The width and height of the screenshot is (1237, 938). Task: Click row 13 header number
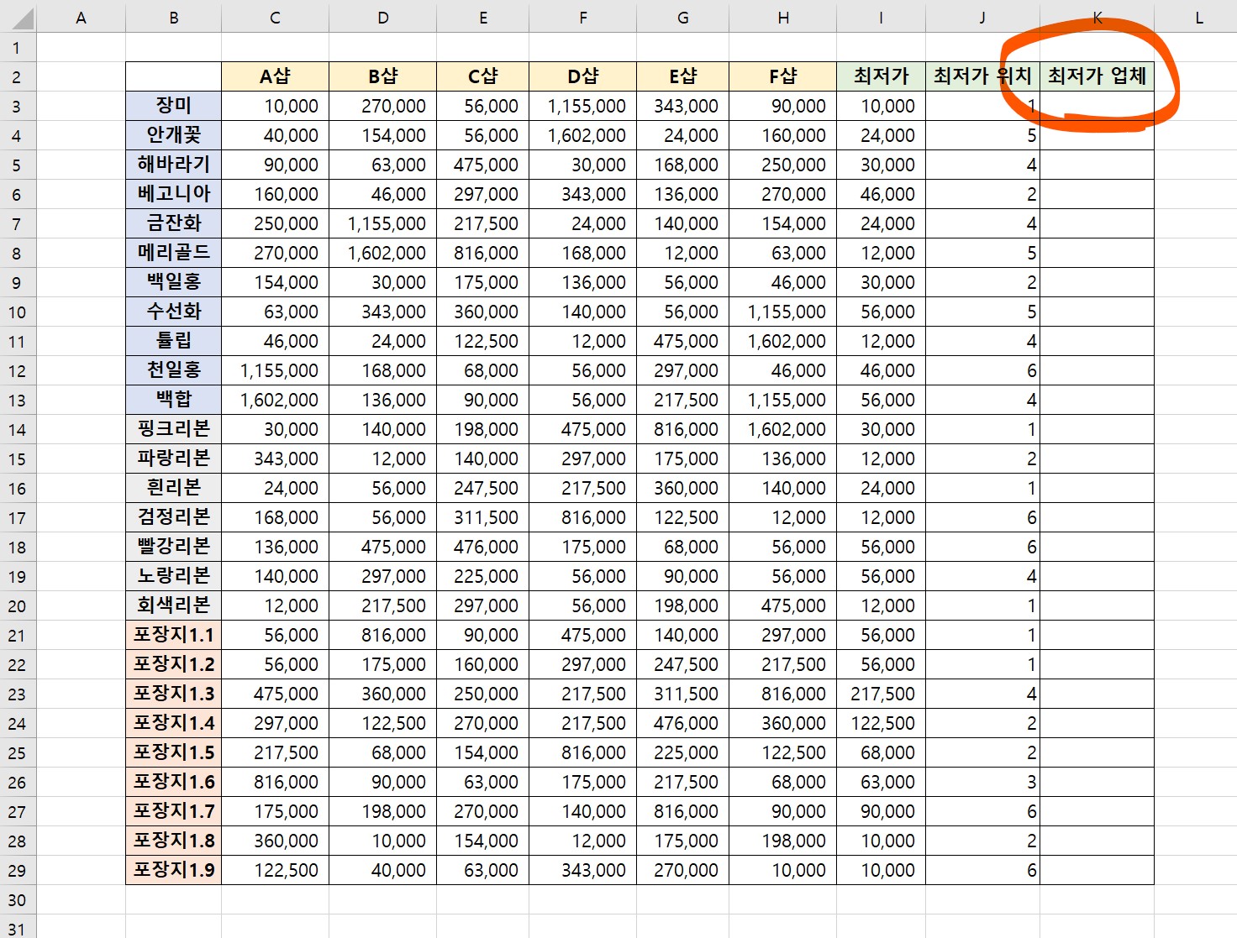coord(18,400)
